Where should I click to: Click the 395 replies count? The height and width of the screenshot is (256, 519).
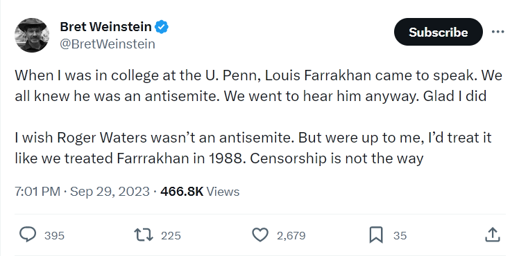54,235
